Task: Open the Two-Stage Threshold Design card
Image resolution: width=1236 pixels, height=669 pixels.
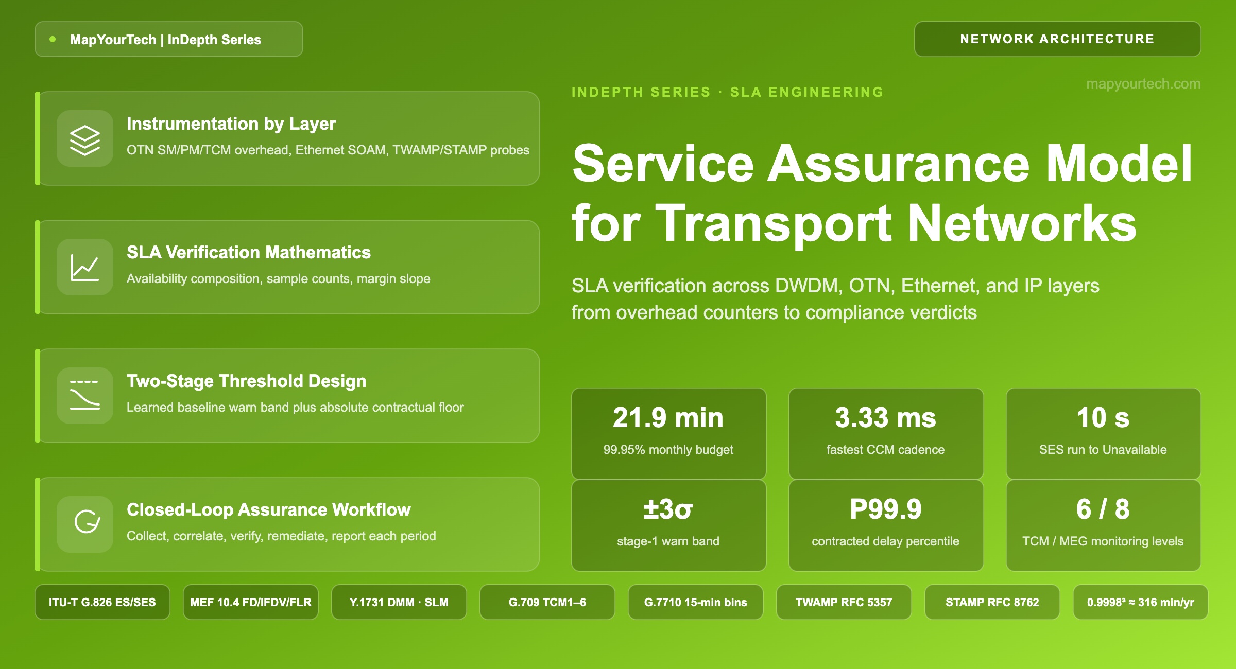Action: pyautogui.click(x=287, y=396)
